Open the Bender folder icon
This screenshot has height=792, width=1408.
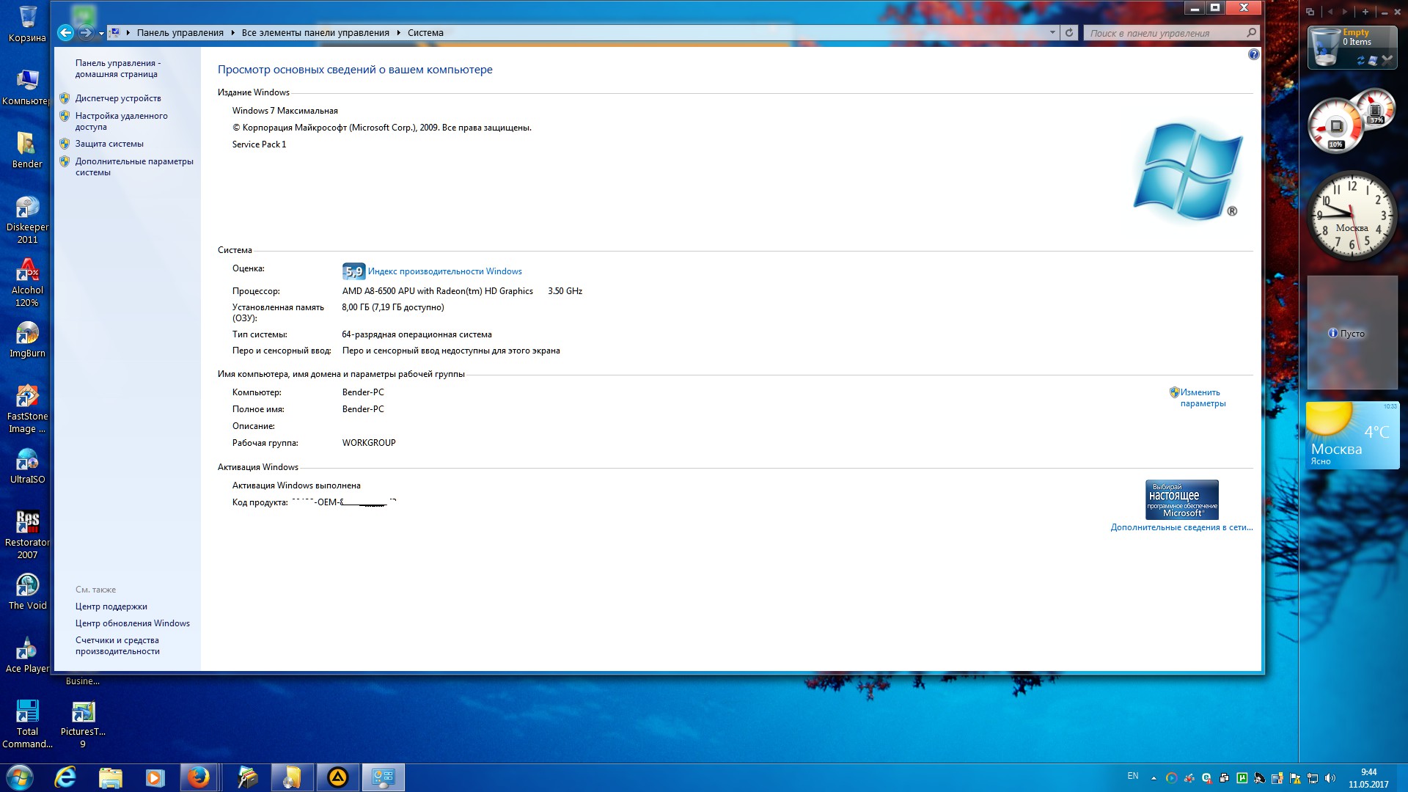[27, 150]
